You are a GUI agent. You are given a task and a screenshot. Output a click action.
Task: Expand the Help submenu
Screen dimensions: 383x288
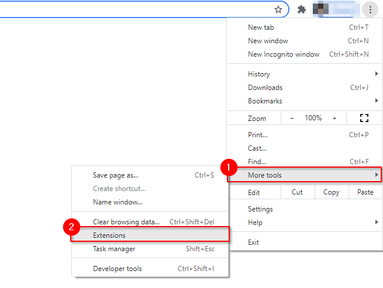(304, 223)
